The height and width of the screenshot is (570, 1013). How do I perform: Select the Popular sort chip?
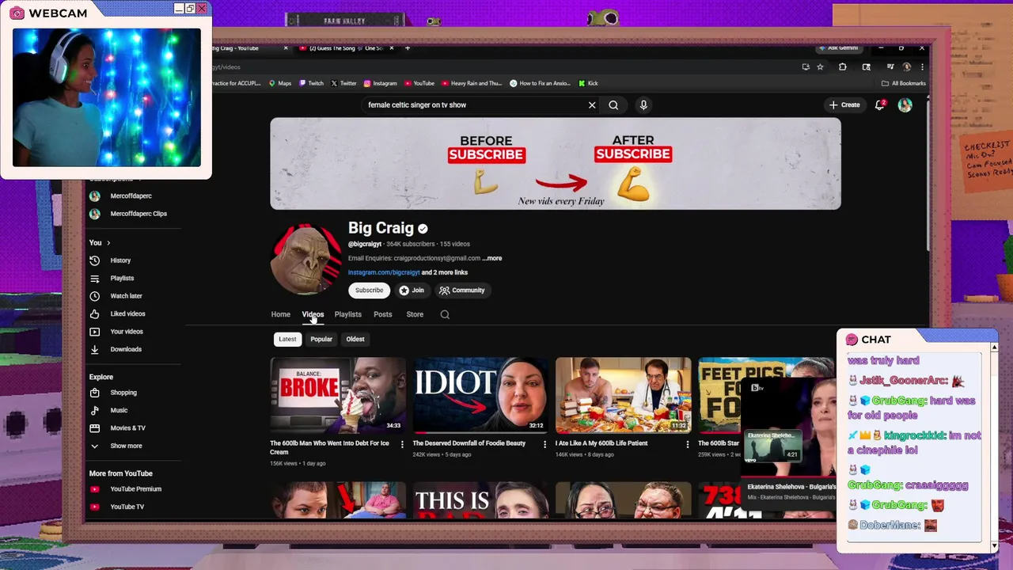pos(321,339)
